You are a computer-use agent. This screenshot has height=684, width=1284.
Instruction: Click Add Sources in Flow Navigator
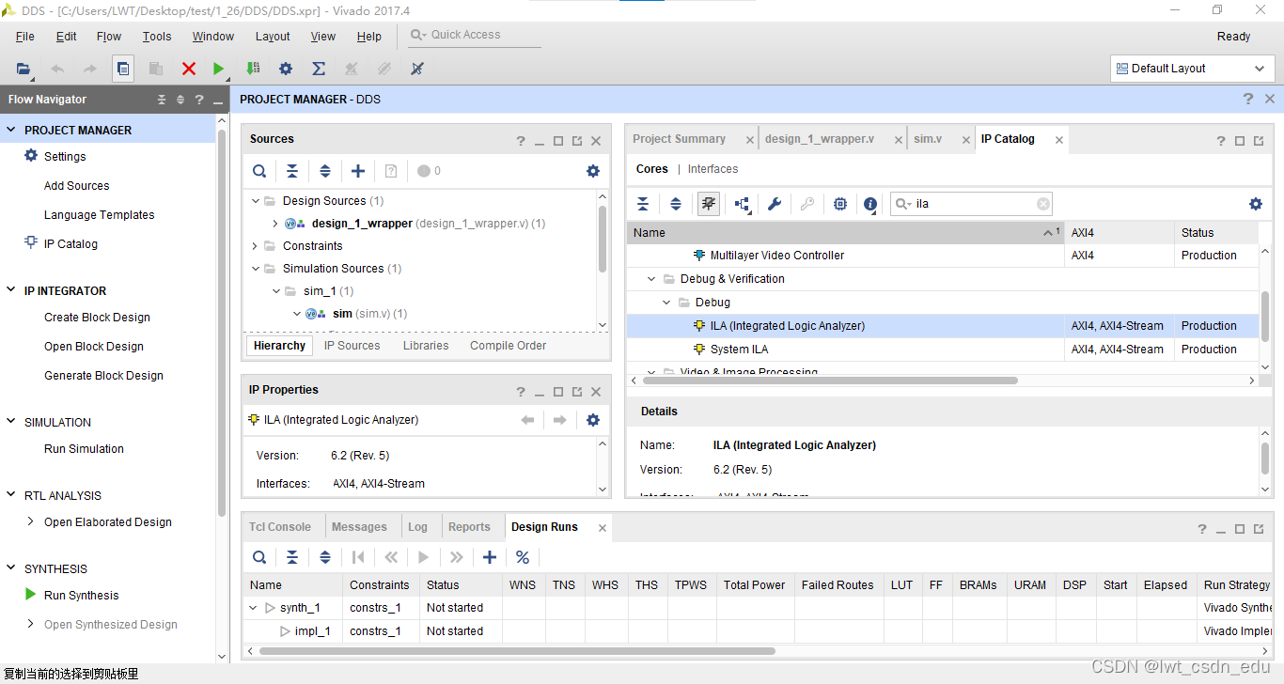[77, 186]
